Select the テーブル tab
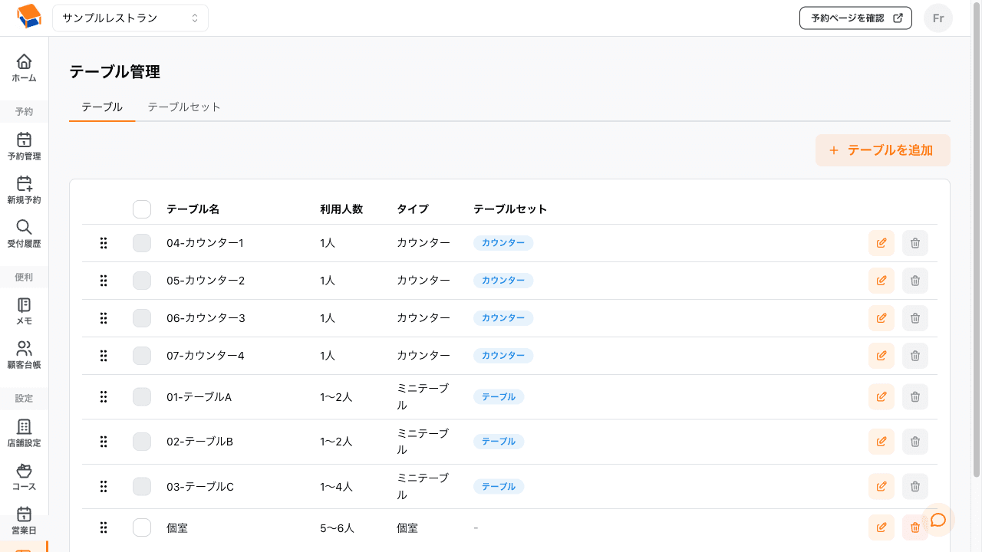The image size is (982, 552). pyautogui.click(x=101, y=107)
